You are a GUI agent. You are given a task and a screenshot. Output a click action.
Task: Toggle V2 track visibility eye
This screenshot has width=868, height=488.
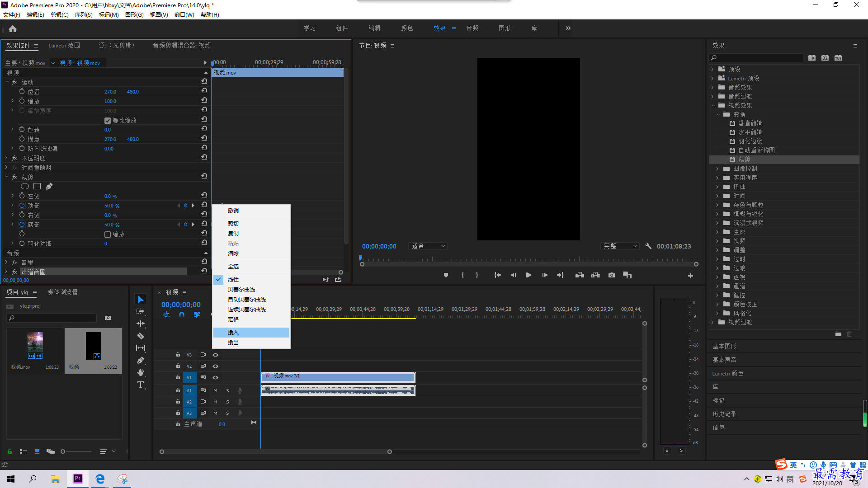click(216, 366)
